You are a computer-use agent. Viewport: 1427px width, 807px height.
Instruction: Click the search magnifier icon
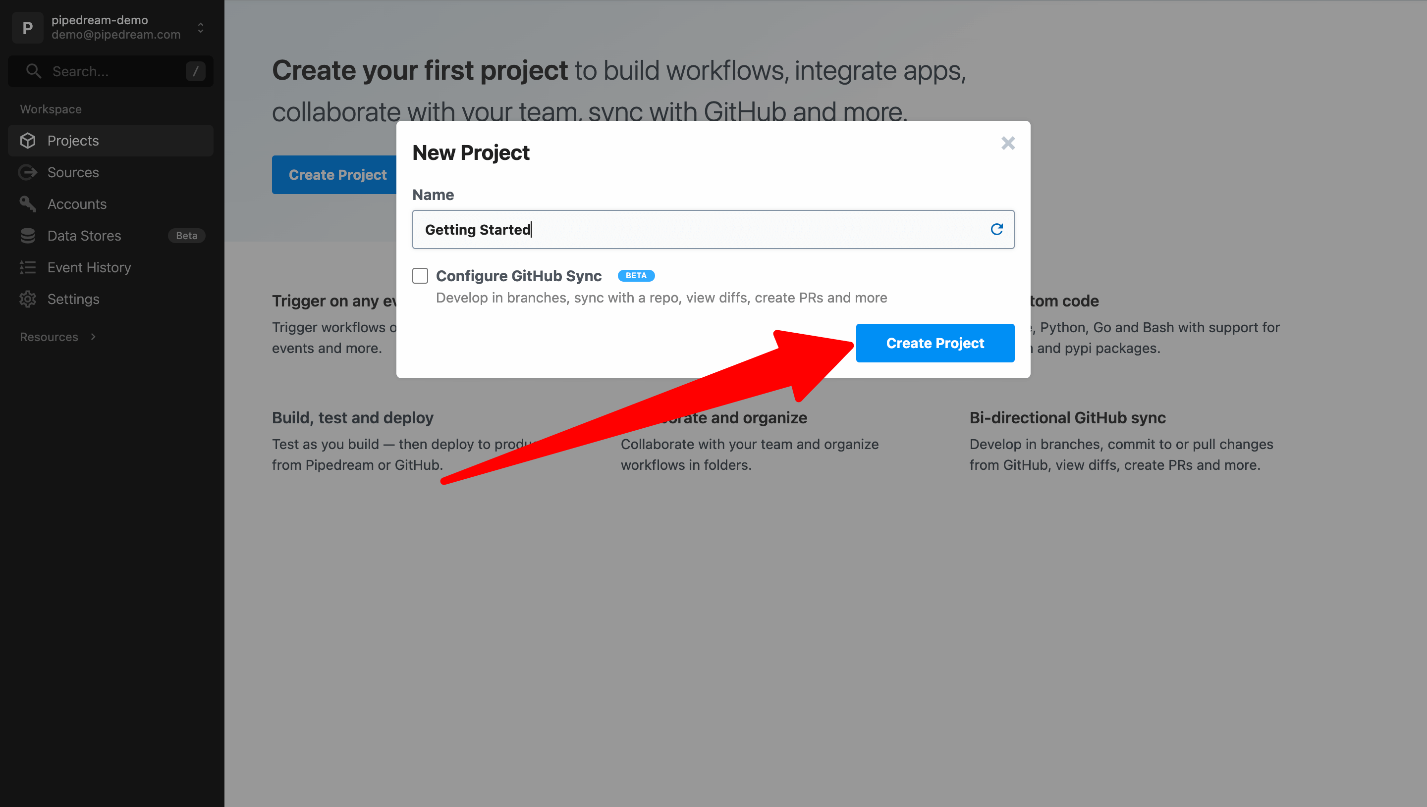[33, 71]
